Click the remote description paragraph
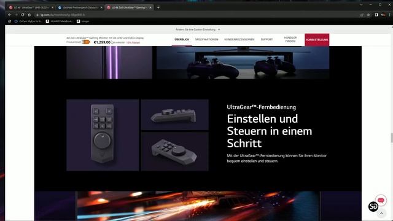The height and width of the screenshot is (221, 393). (x=277, y=158)
